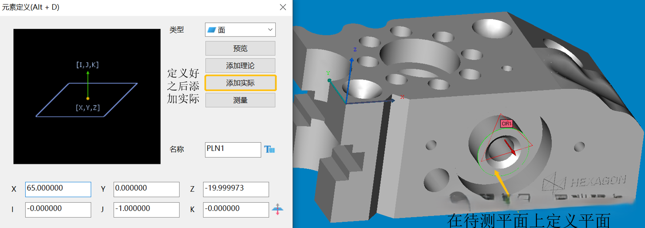This screenshot has width=645, height=228.
Task: Click the Y coordinate input field
Action: tap(146, 189)
